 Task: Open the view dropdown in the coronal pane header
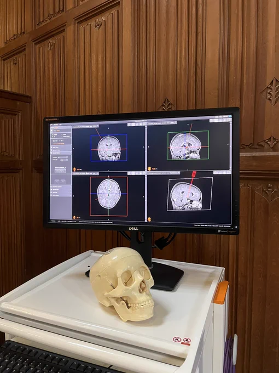tap(95, 126)
